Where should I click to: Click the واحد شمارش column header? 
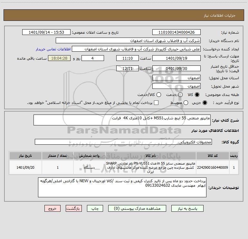tap(89, 156)
